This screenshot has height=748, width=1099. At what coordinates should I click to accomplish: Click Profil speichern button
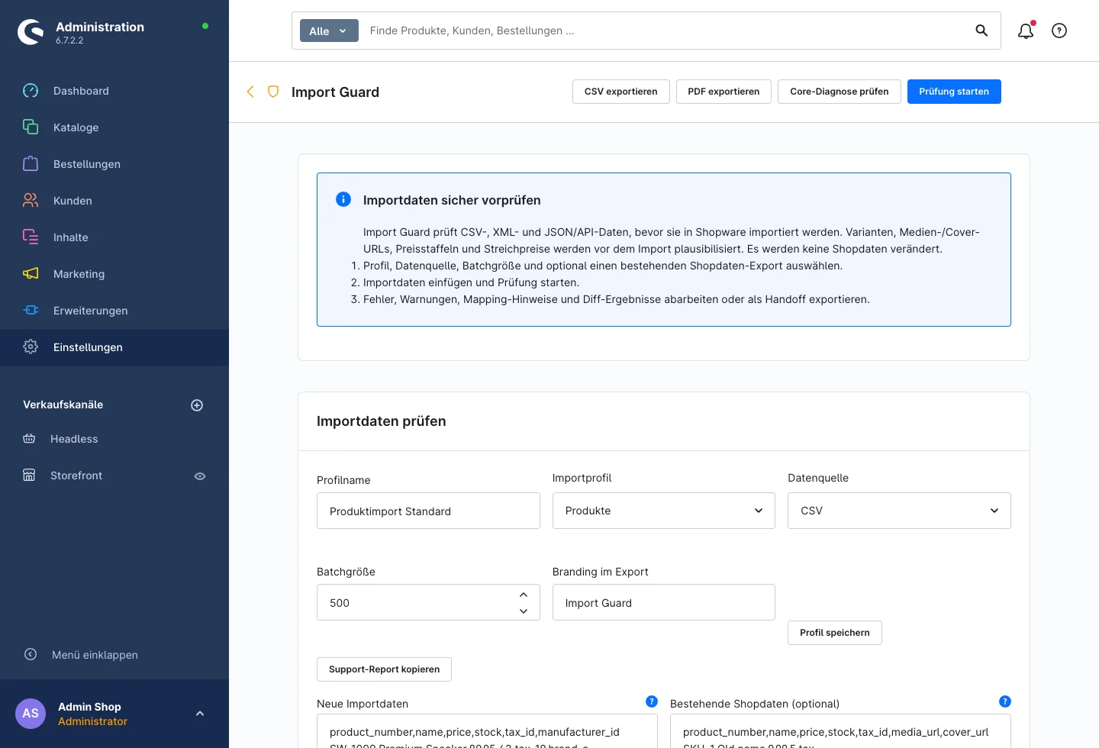pos(834,633)
